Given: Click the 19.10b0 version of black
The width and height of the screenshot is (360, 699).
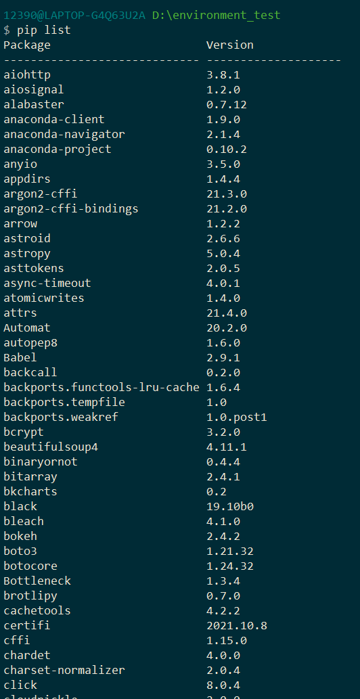Looking at the screenshot, I should (x=230, y=506).
